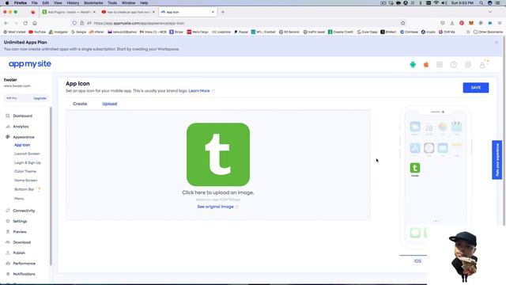Click the blue SAVE button

click(x=476, y=88)
